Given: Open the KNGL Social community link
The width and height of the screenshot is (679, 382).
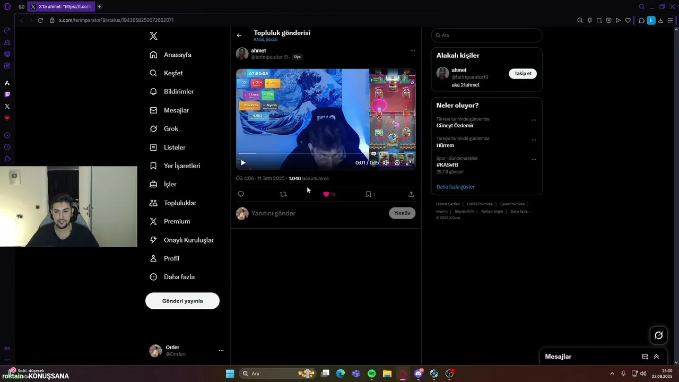Looking at the screenshot, I should 266,40.
